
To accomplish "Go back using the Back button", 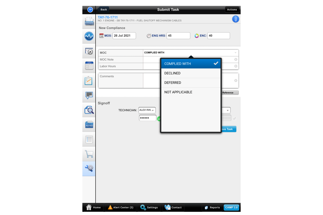I will click(103, 9).
